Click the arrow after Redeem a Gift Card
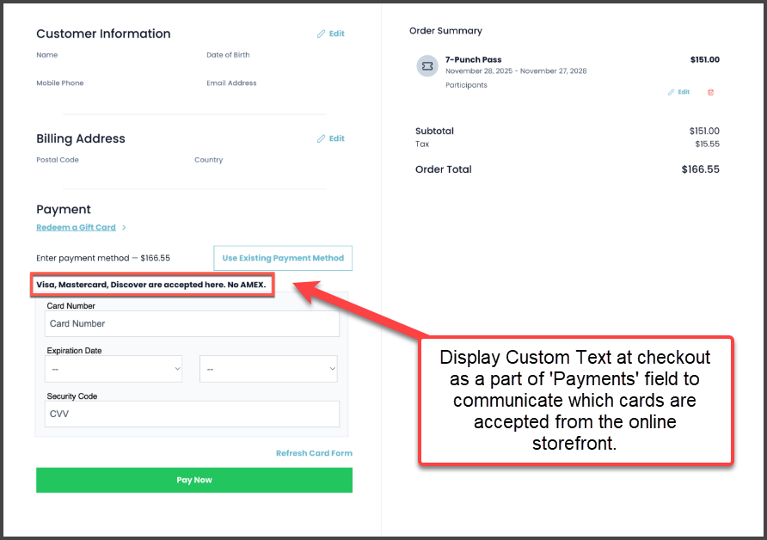 point(124,228)
